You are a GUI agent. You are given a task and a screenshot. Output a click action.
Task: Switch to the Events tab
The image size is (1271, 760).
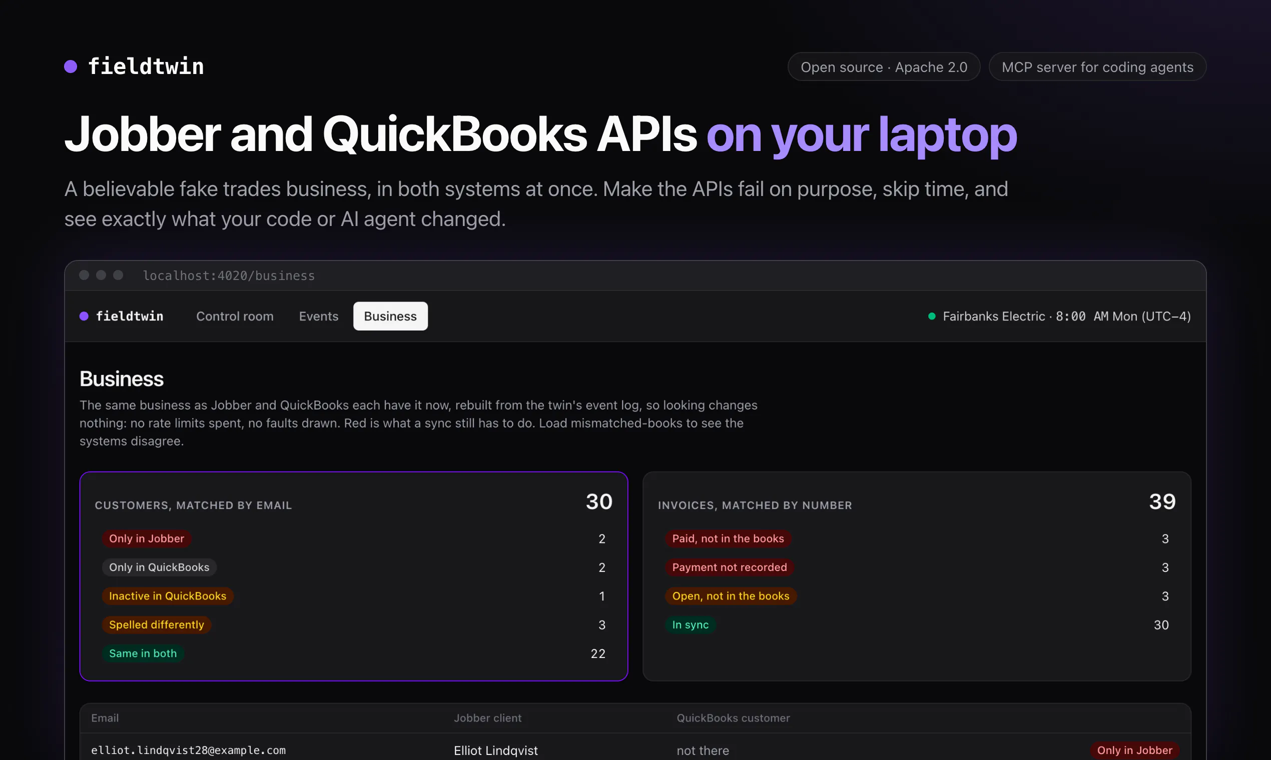pos(319,316)
